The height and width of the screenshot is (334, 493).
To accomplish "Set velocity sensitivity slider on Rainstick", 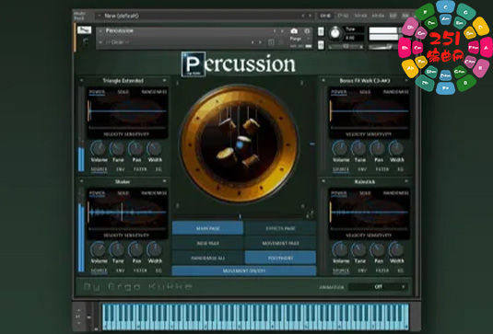I will (x=370, y=229).
